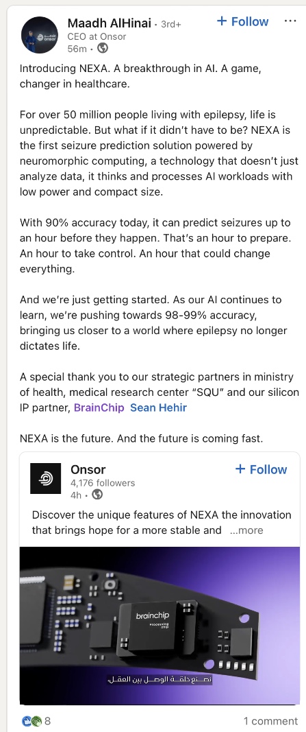The width and height of the screenshot is (306, 732).
Task: Click the 4,176 followers text
Action: (x=103, y=483)
